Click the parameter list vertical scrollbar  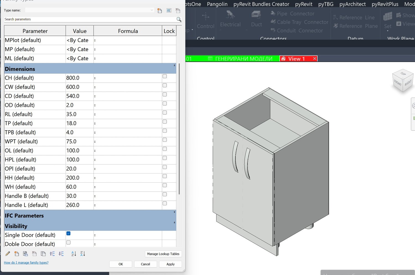click(179, 129)
